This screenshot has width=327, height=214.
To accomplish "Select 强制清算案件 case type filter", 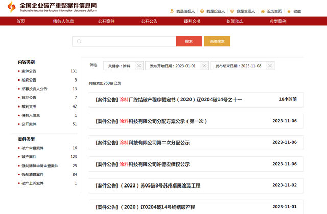I will click(34, 174).
